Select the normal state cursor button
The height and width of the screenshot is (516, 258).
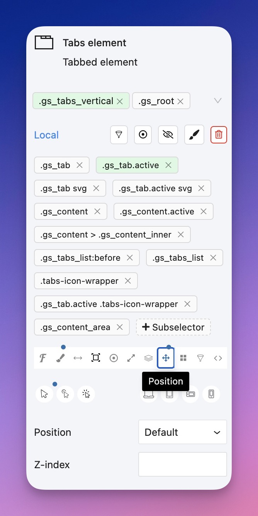click(44, 394)
